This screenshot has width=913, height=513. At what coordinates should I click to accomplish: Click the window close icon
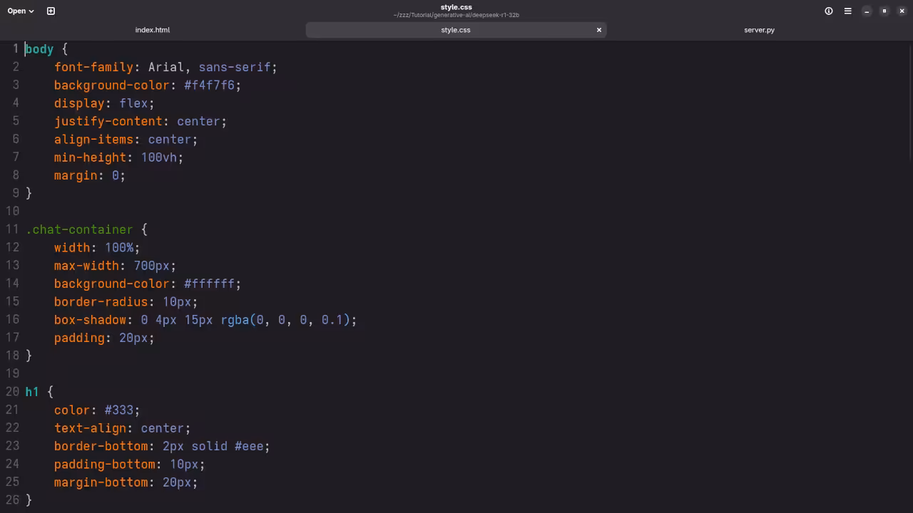pos(902,11)
